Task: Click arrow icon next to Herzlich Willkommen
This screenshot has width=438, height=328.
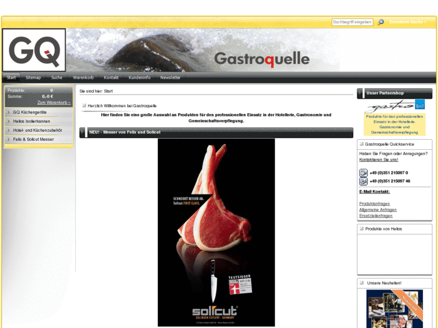Action: click(84, 105)
